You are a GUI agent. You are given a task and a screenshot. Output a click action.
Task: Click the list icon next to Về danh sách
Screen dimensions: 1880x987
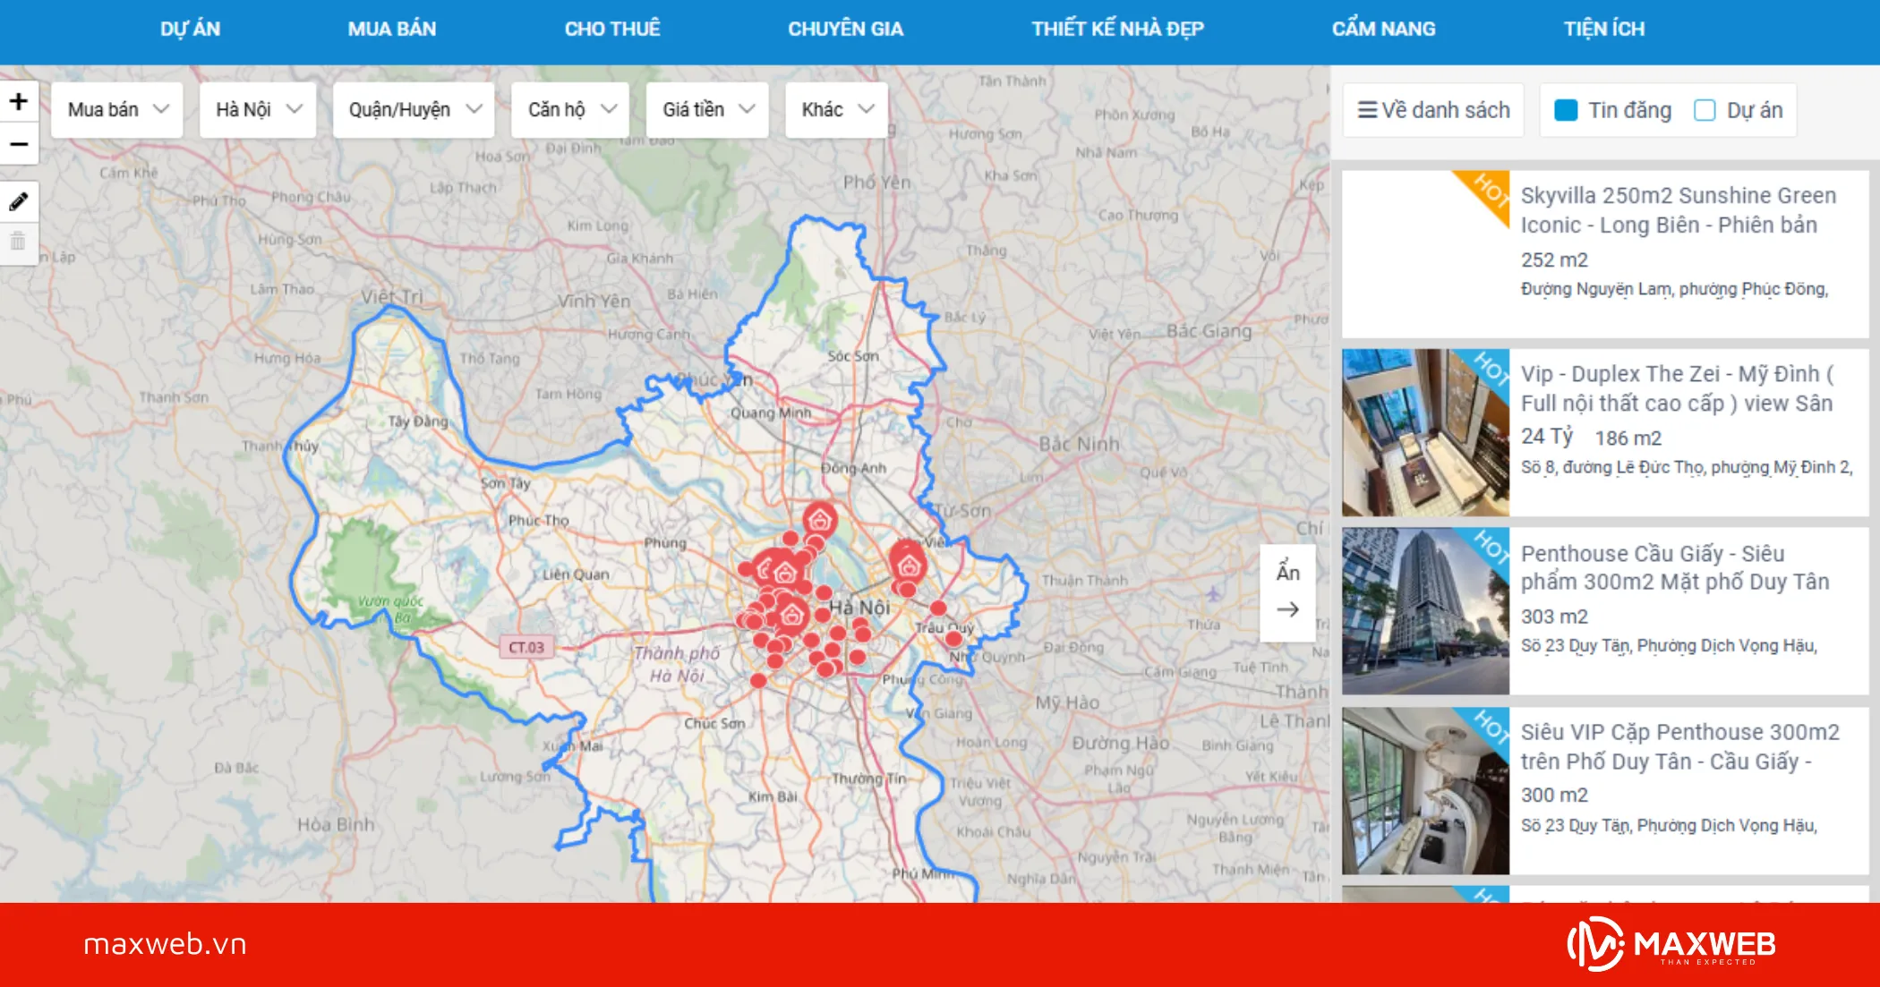(1369, 109)
